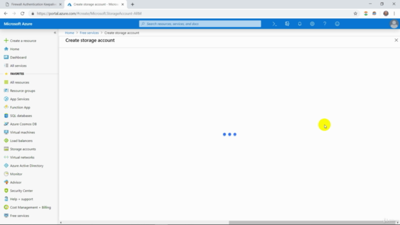Click the browser address bar URL

pyautogui.click(x=89, y=14)
